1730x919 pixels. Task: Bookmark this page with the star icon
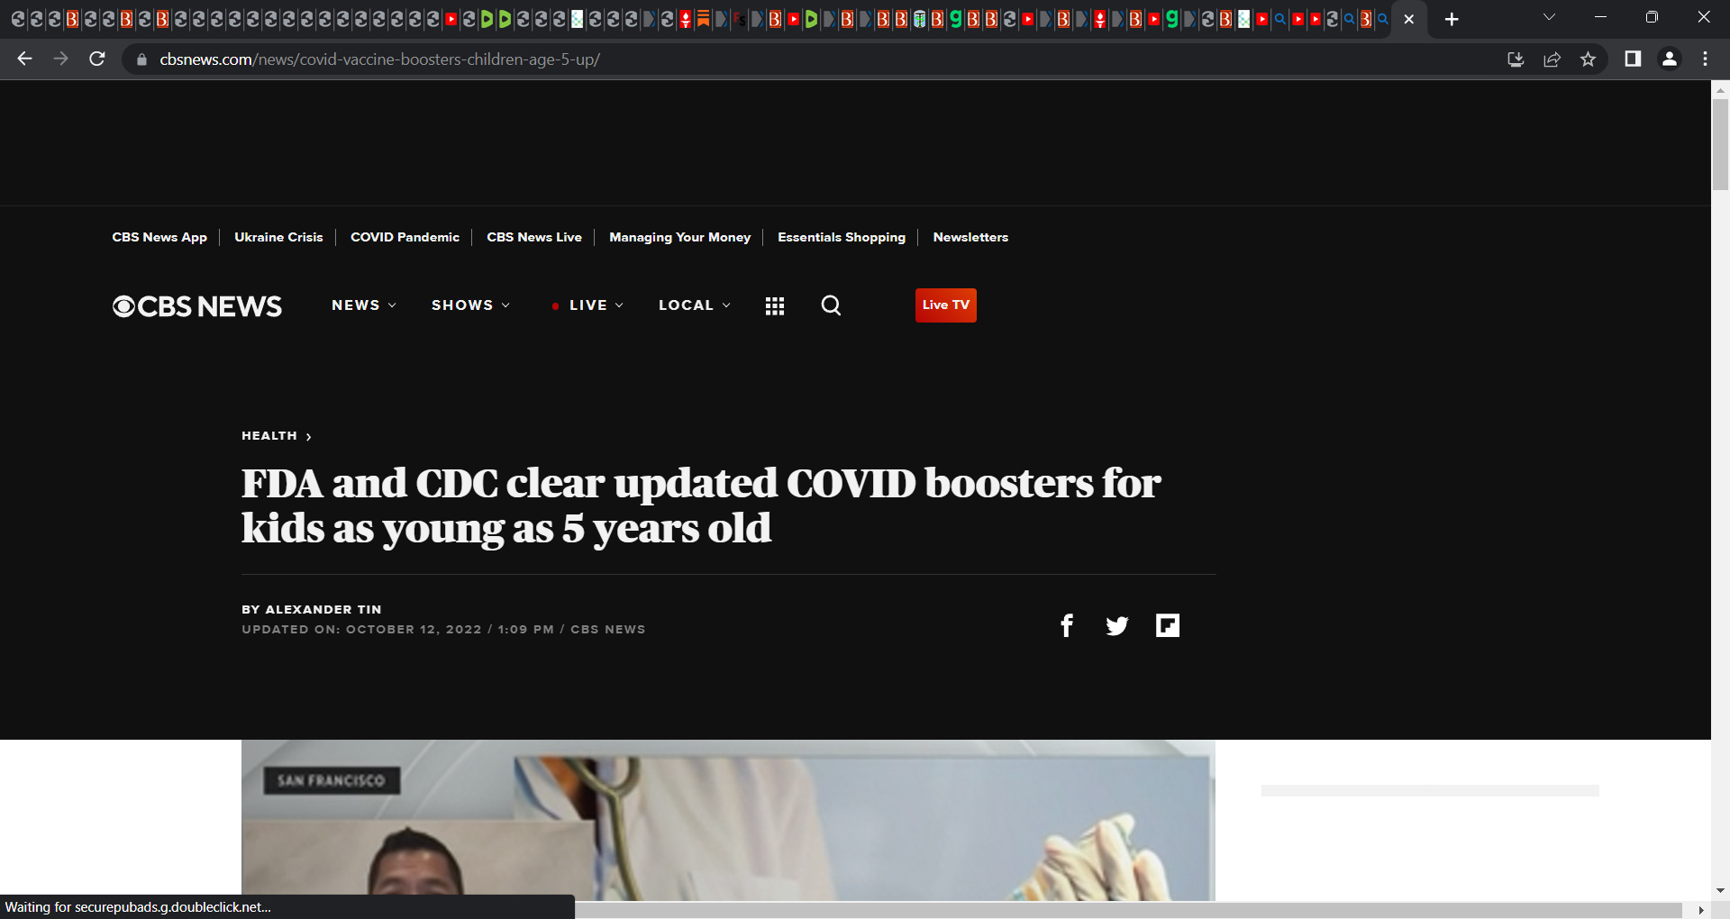1588,59
